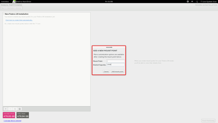Image resolution: width=218 pixels, height=123 pixels.
Task: Click Back to destination selection button
Action: click(x=12, y=8)
